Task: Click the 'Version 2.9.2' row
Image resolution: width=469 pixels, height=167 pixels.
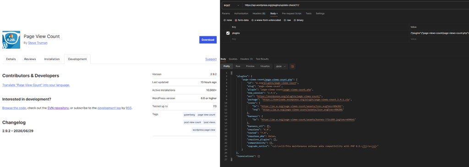Action: pos(185,74)
